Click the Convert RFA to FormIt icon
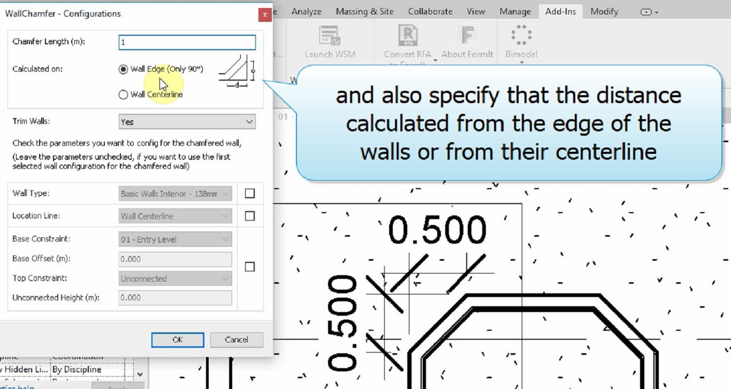 point(408,36)
